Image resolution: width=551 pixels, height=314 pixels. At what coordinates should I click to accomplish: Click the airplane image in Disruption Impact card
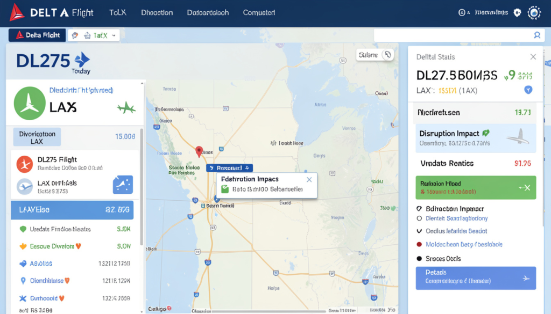pos(519,137)
